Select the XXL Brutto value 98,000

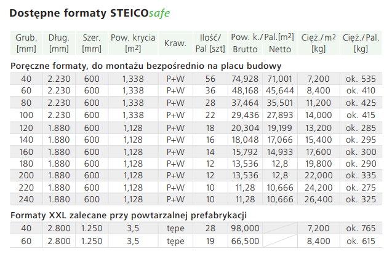coord(244,228)
